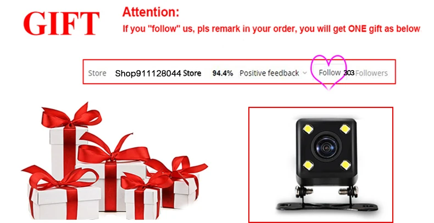Click the tallest gift box's red bow
Image resolution: width=434 pixels, height=223 pixels.
(x=71, y=117)
